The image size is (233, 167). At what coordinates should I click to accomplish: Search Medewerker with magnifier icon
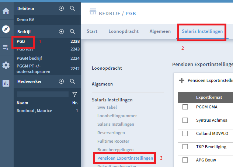pyautogui.click(x=72, y=81)
